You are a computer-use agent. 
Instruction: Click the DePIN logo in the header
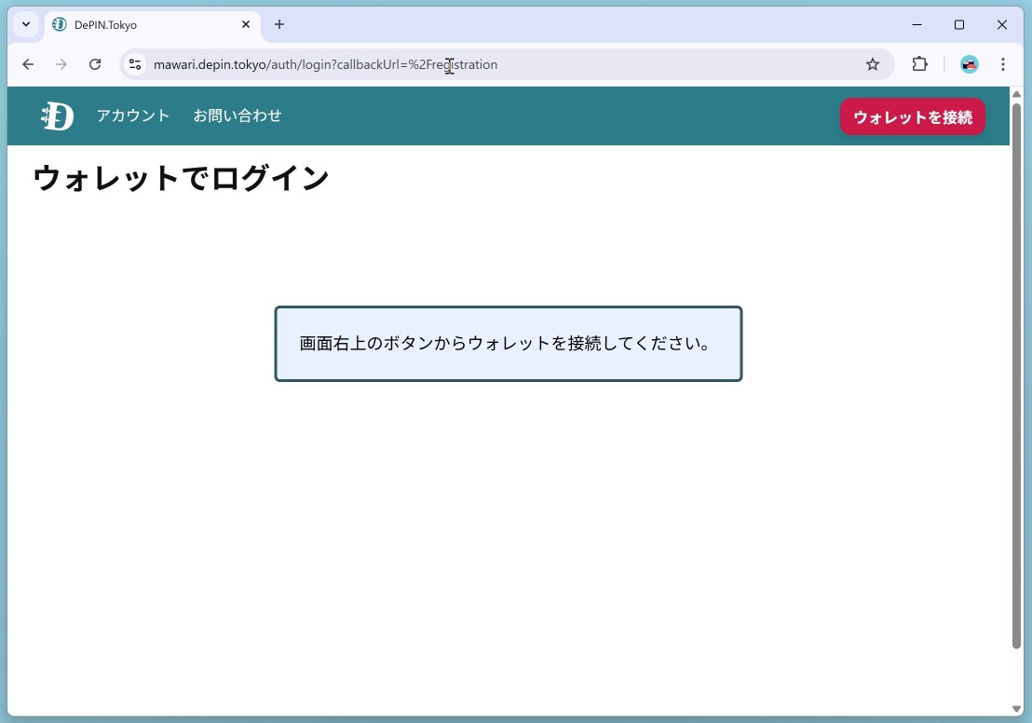57,116
